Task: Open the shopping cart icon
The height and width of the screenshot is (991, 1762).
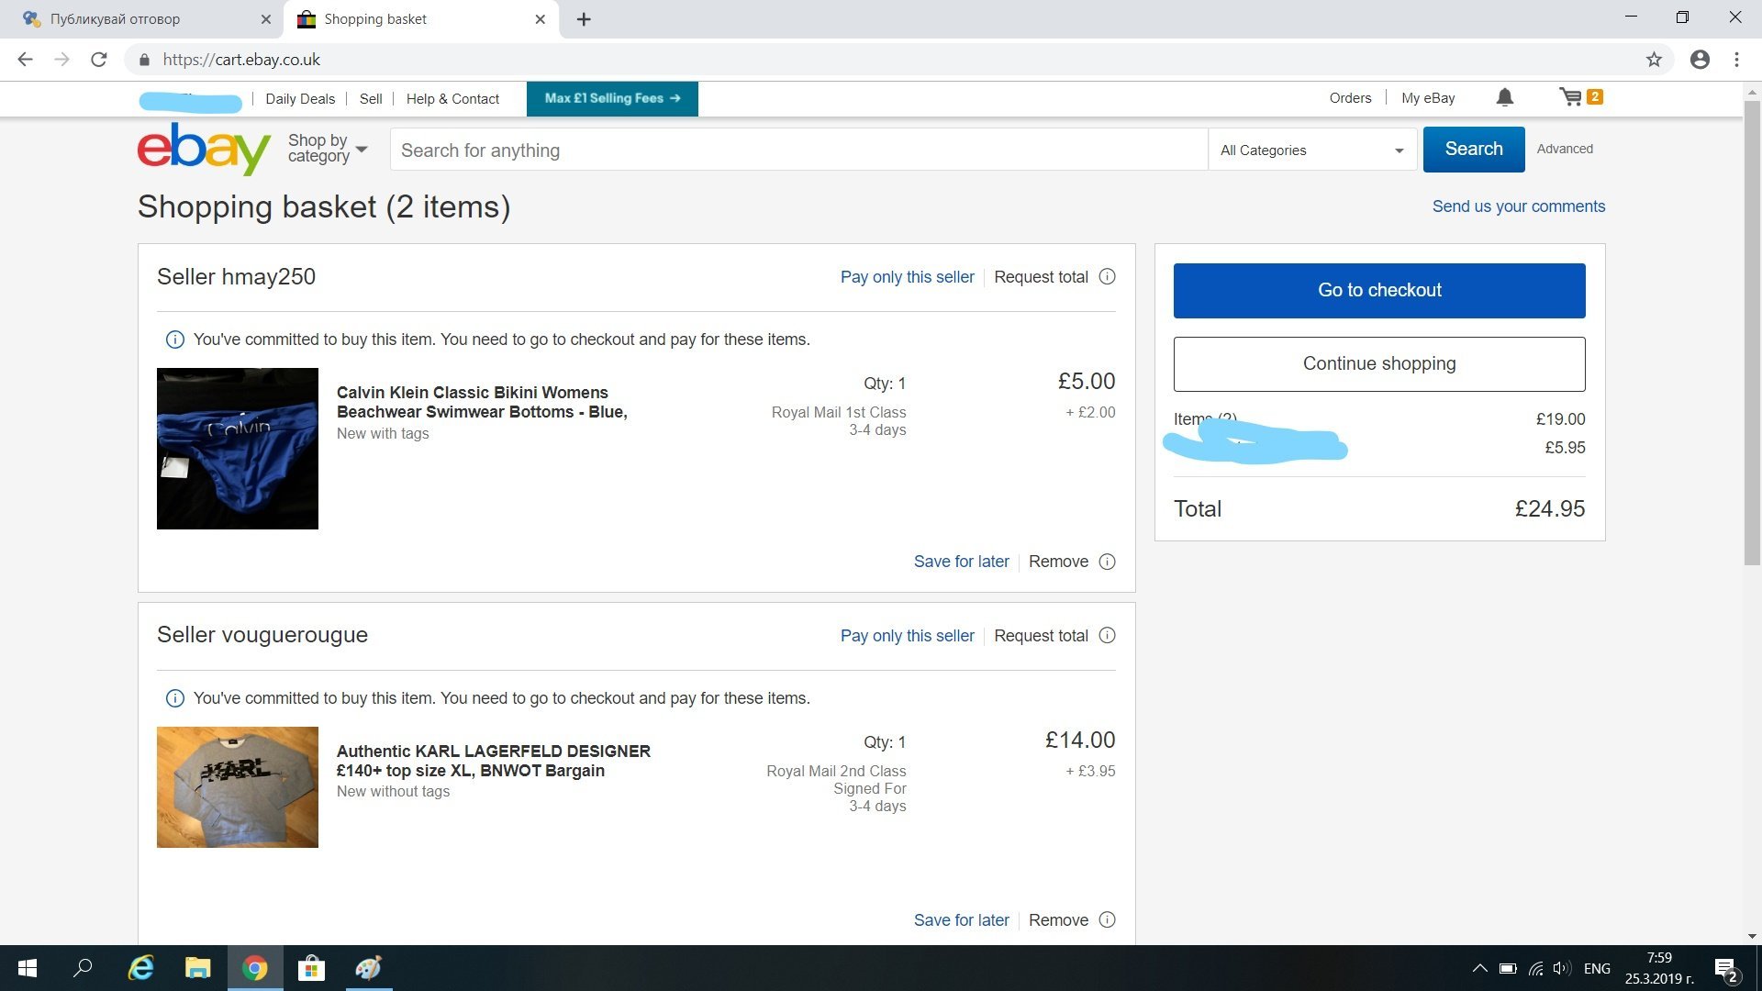Action: click(x=1571, y=97)
